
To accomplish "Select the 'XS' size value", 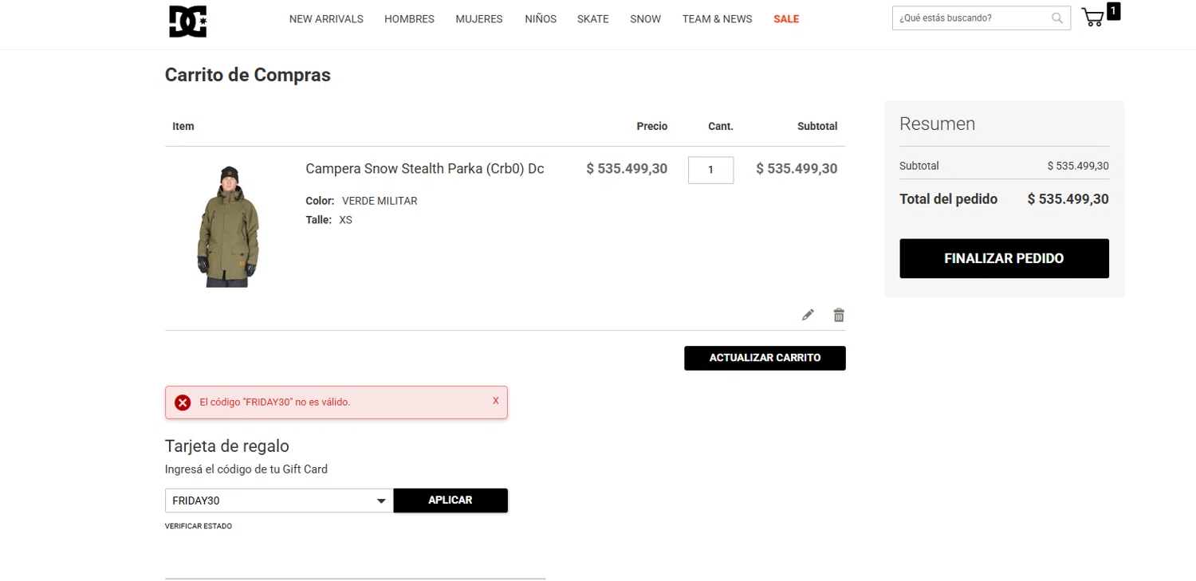I will coord(345,220).
